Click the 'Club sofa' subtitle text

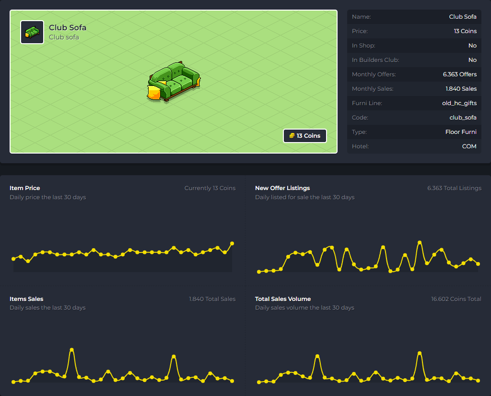click(x=64, y=37)
